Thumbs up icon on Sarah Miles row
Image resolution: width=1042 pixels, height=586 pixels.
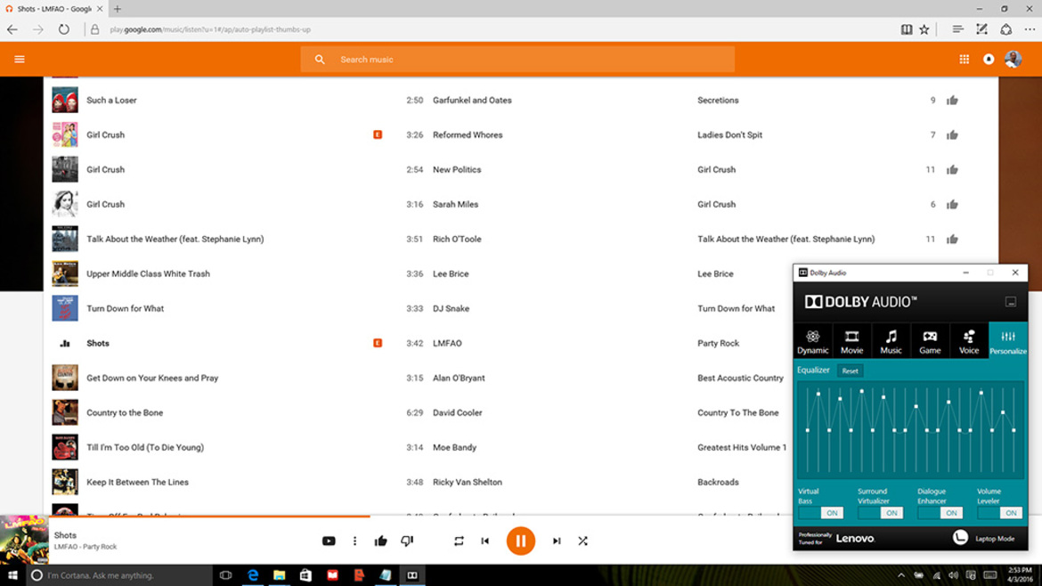952,204
